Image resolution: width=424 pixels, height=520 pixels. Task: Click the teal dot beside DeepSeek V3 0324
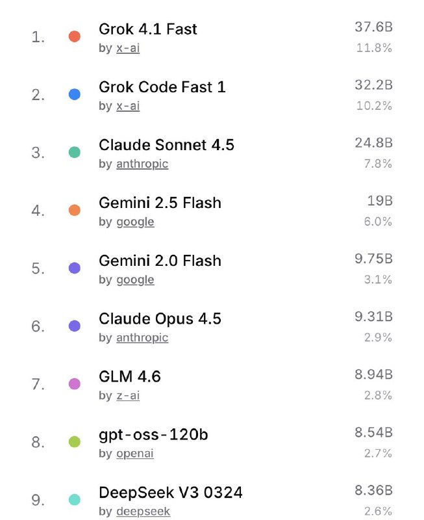pos(75,500)
